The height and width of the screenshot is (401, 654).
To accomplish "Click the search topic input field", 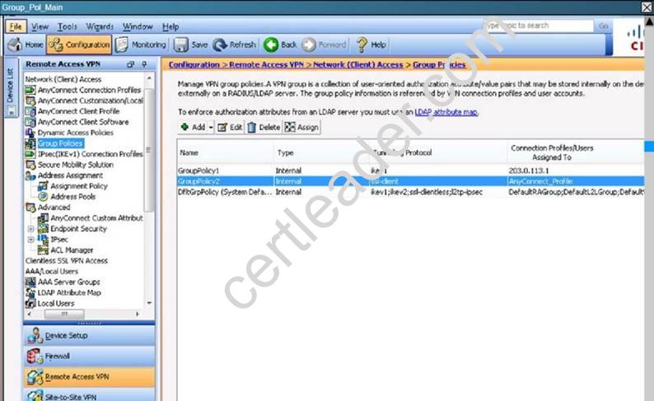I will (539, 26).
